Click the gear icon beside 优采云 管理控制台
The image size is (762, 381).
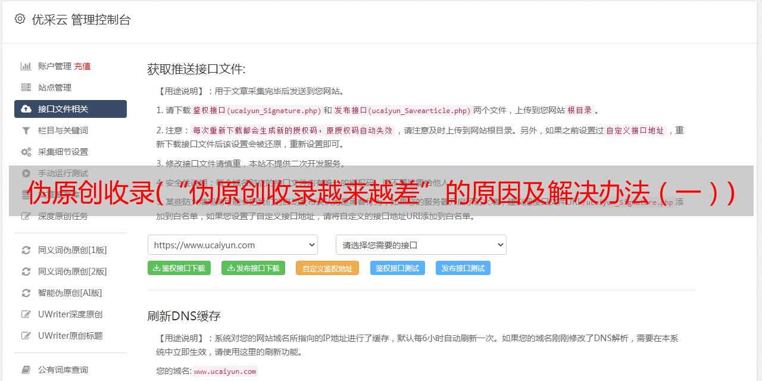point(20,19)
